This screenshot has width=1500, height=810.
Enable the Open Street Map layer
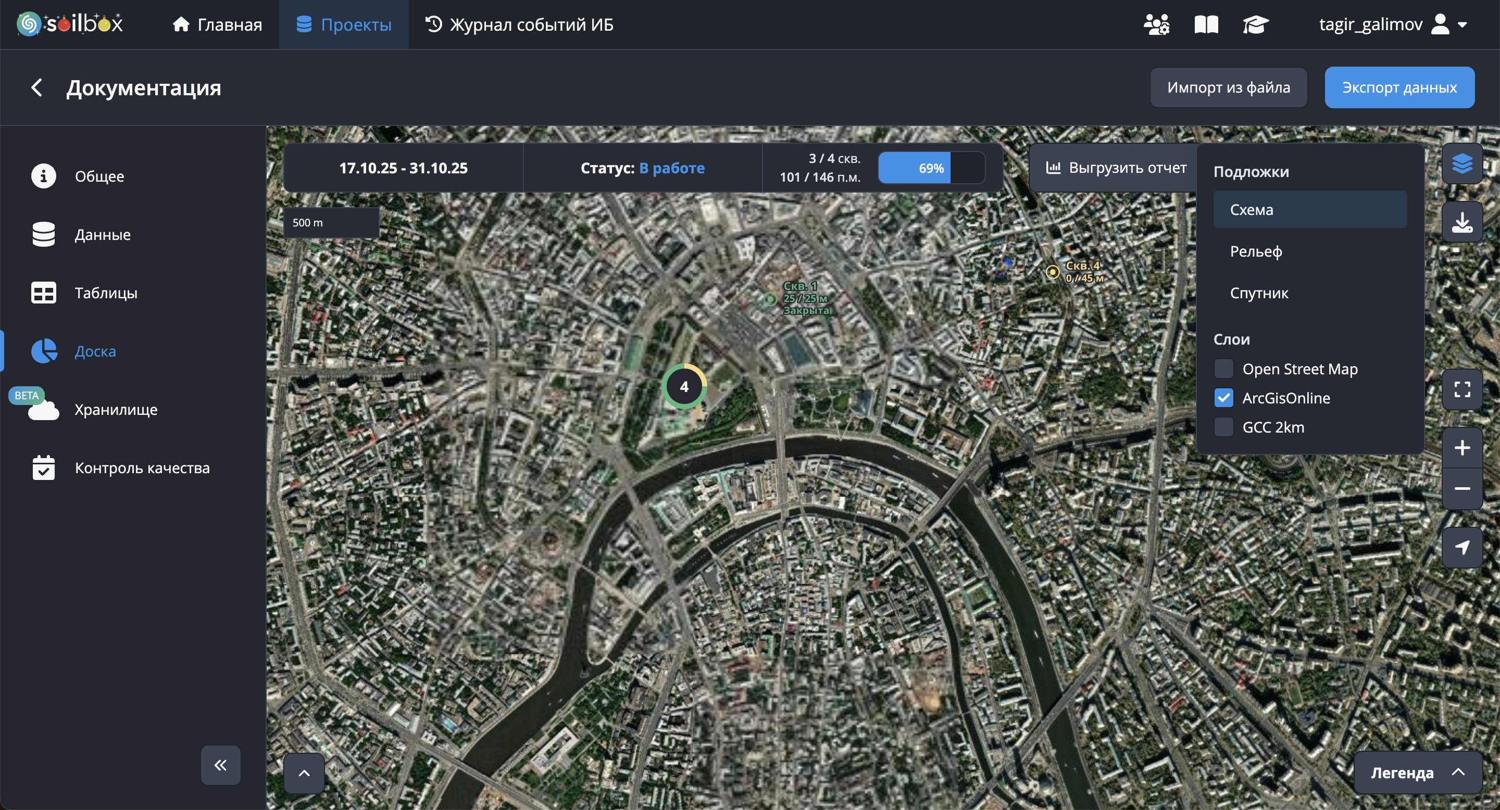pyautogui.click(x=1223, y=369)
